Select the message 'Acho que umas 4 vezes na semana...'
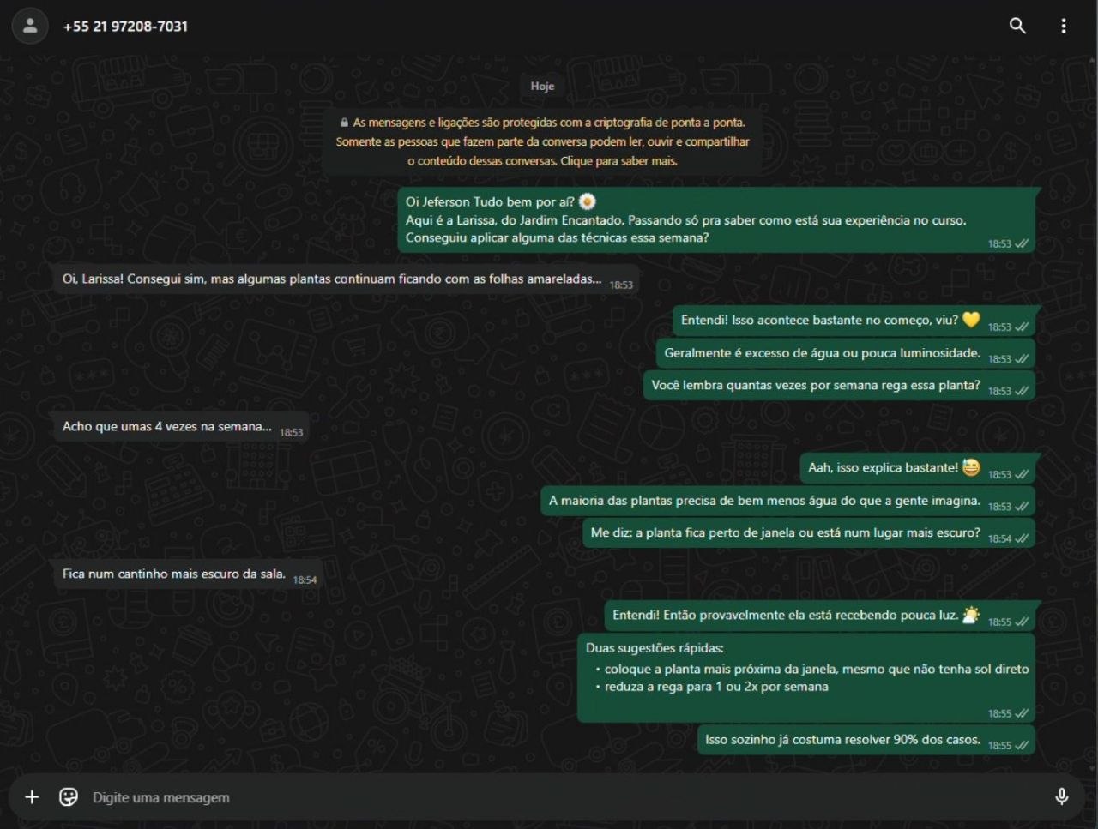The height and width of the screenshot is (829, 1098). point(182,427)
